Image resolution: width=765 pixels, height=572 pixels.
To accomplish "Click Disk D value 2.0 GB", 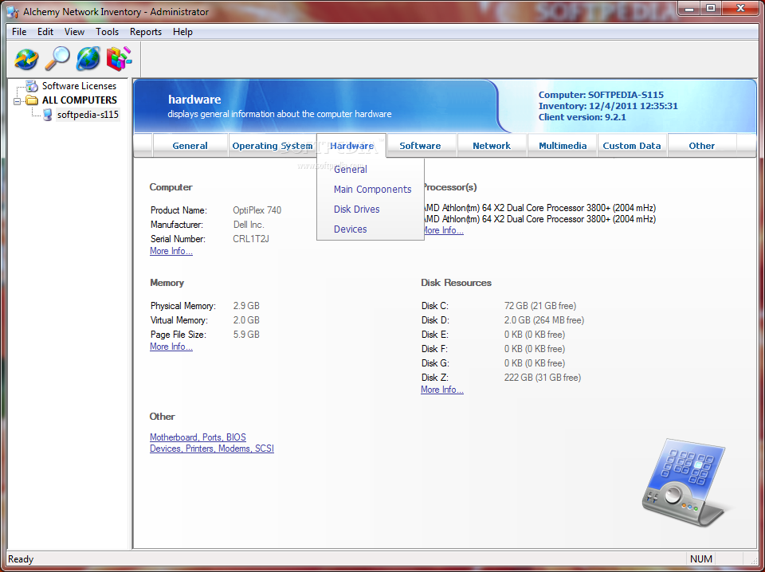I will 544,320.
